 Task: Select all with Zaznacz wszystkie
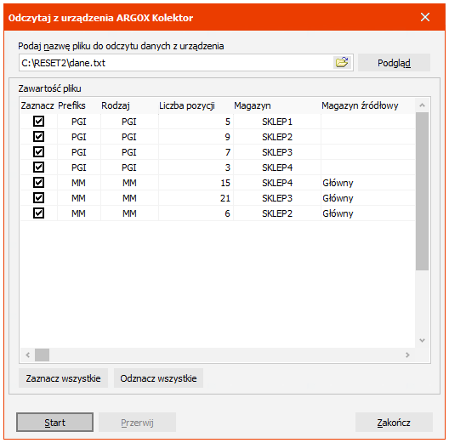coord(63,378)
